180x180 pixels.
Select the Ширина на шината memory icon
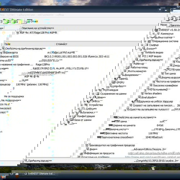(111, 125)
